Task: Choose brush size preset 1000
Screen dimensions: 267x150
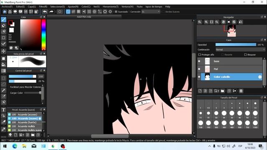Action: (255, 124)
